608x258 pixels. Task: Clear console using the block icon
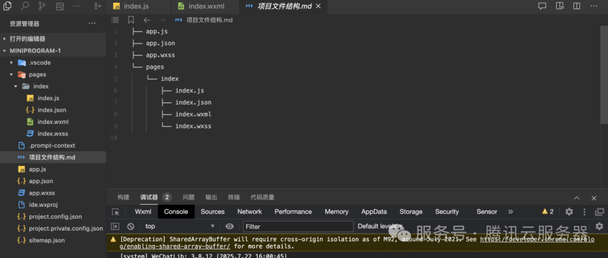(x=131, y=226)
